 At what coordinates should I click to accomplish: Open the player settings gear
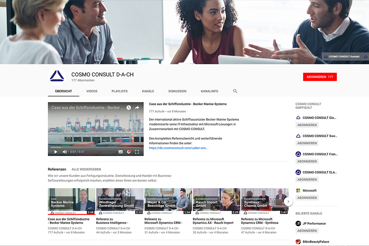point(129,152)
